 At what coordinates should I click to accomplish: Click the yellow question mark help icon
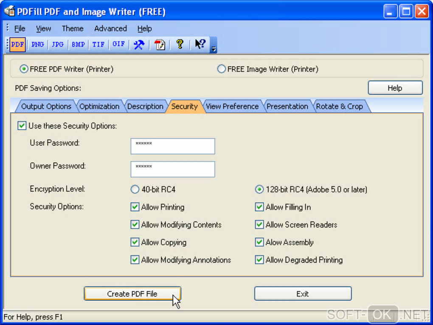click(x=180, y=44)
